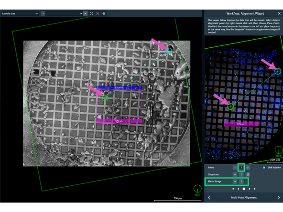Screen dimensions: 283x212
Task: Click the cyan alignment point in main viewer
Action: point(169,51)
